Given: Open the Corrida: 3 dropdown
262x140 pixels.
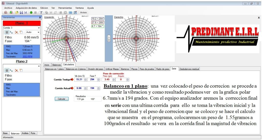Looking at the screenshot, I should click(39, 28).
